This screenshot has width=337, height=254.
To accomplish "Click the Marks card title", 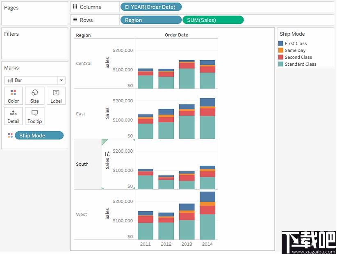I will click(x=11, y=68).
